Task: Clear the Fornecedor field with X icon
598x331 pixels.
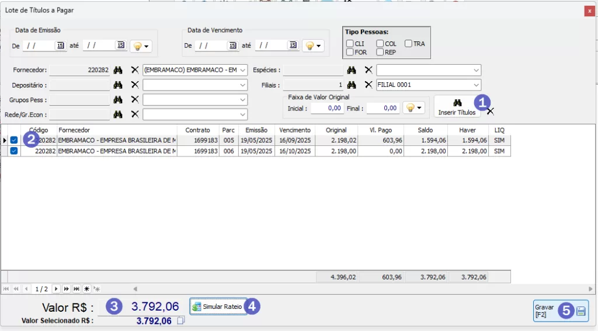Action: [x=135, y=70]
